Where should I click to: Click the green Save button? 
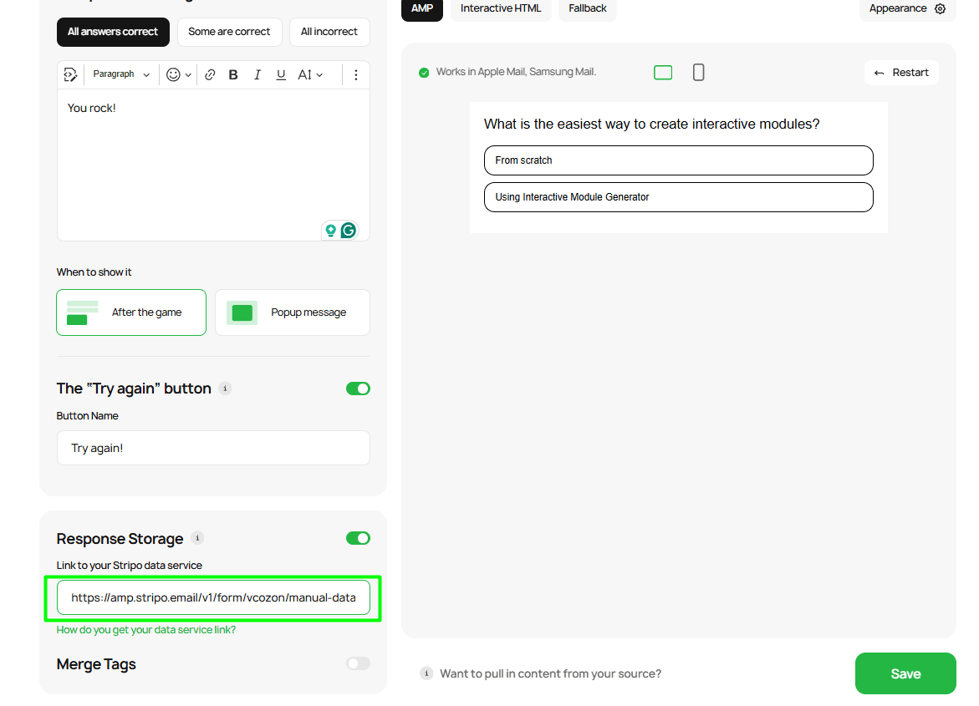click(x=905, y=673)
